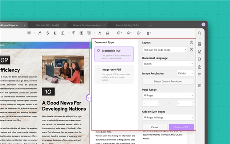230x144 pixels.
Task: Click the Perform OCR button
Action: [x=181, y=127]
